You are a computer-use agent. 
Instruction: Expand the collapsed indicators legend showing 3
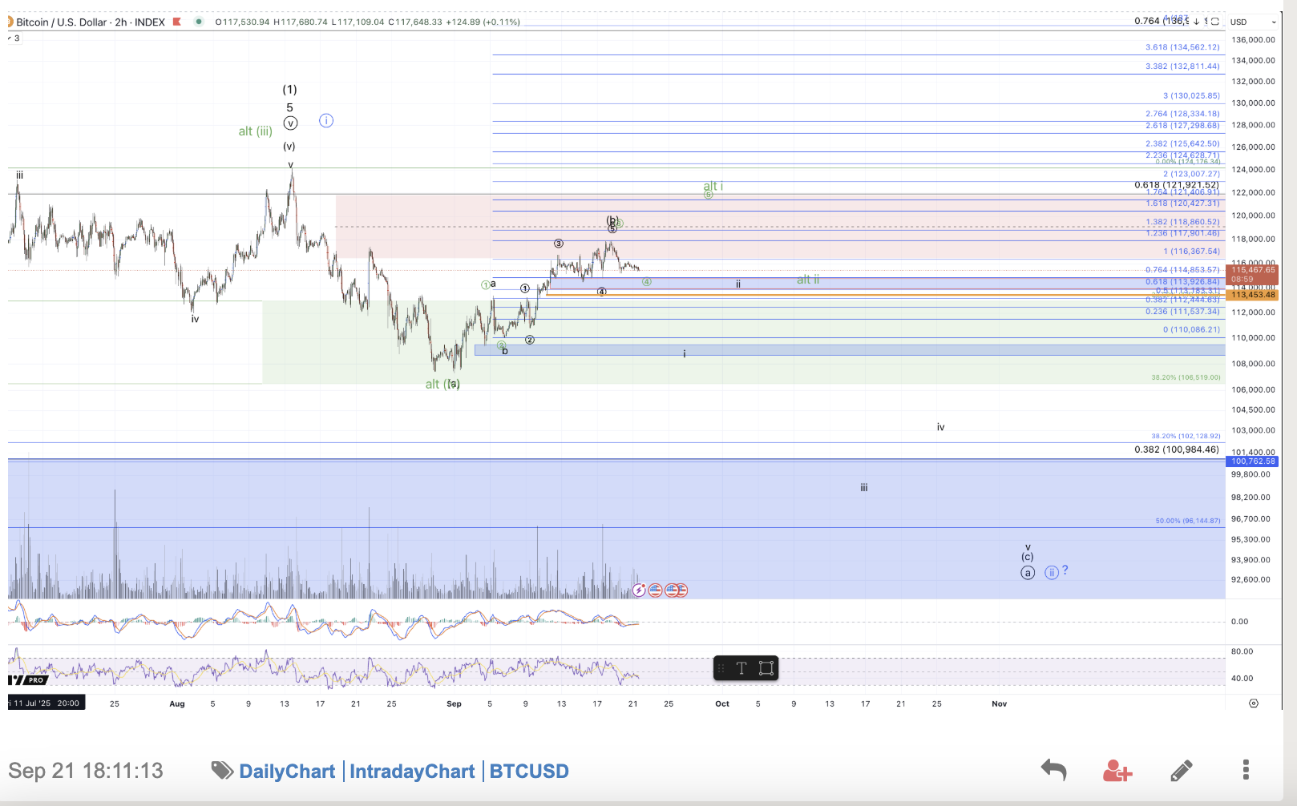[14, 38]
